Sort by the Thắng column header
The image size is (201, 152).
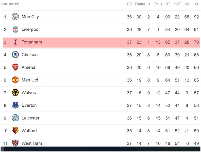pyautogui.click(x=140, y=4)
